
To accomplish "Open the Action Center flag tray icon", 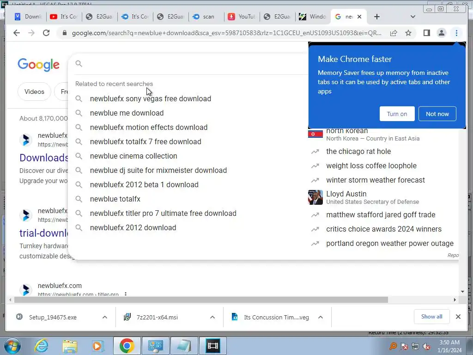I will (x=404, y=346).
